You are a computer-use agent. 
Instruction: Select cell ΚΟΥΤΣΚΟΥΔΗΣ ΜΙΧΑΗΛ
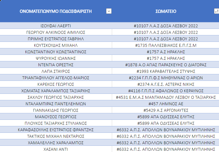(56, 45)
